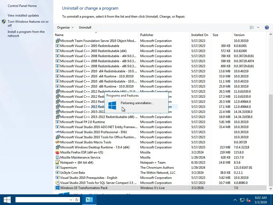The image size is (273, 205).
Task: Click the taskbar refresh icon
Action: point(77,200)
